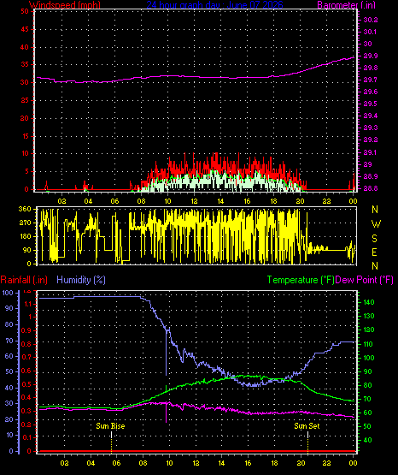
Task: Click the 360 degree wind direction value
Action: (x=25, y=209)
